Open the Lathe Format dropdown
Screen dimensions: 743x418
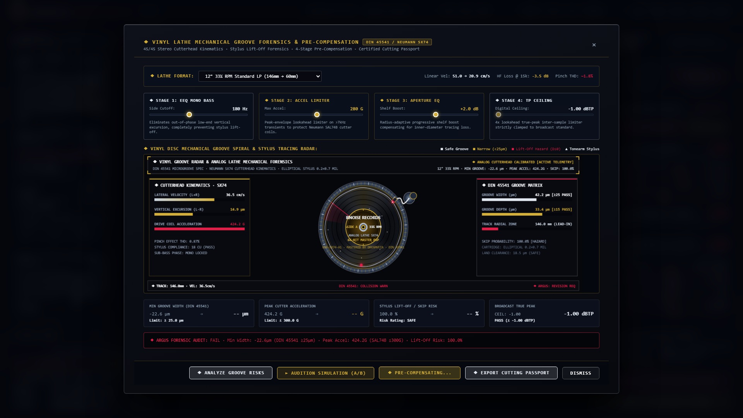[x=260, y=76]
